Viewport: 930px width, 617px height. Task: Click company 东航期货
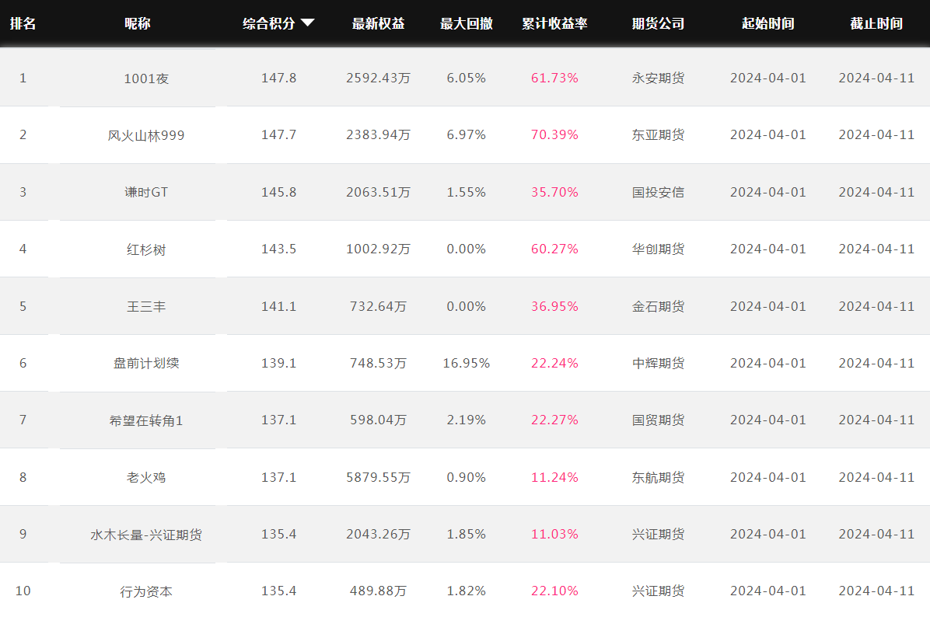[x=659, y=477]
